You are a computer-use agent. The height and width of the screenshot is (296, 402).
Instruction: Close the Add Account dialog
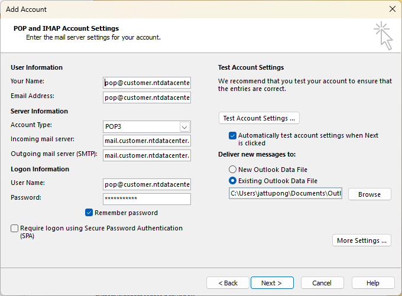pos(392,9)
